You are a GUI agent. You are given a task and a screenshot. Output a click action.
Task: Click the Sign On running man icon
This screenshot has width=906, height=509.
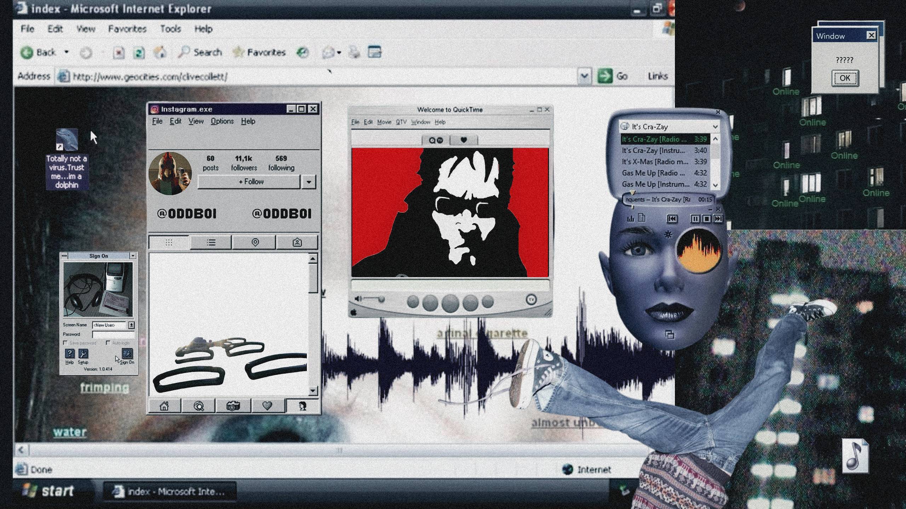(127, 353)
